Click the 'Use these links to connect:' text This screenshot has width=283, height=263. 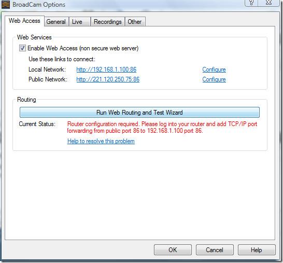(62, 59)
